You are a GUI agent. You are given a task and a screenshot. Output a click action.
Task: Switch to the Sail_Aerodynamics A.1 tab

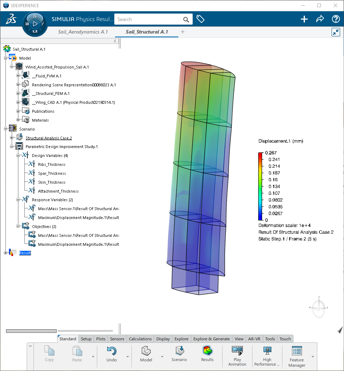pyautogui.click(x=82, y=32)
